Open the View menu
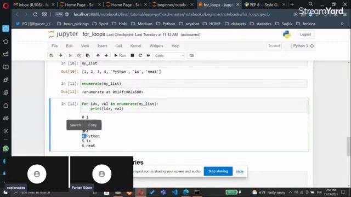Viewport: 351px width, 197px height. (85, 46)
